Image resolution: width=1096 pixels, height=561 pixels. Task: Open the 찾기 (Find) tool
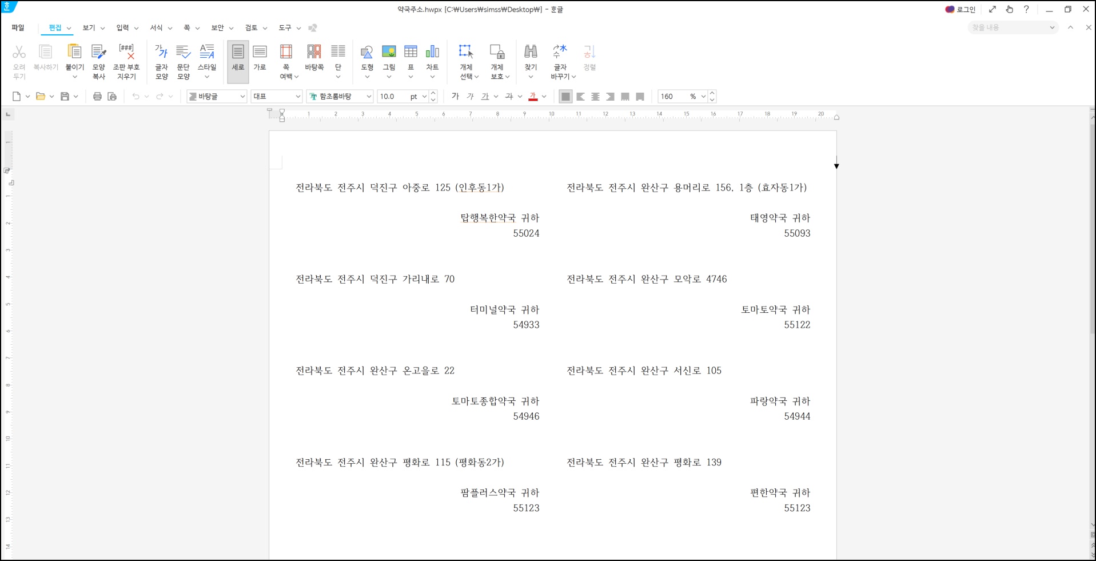(x=531, y=57)
